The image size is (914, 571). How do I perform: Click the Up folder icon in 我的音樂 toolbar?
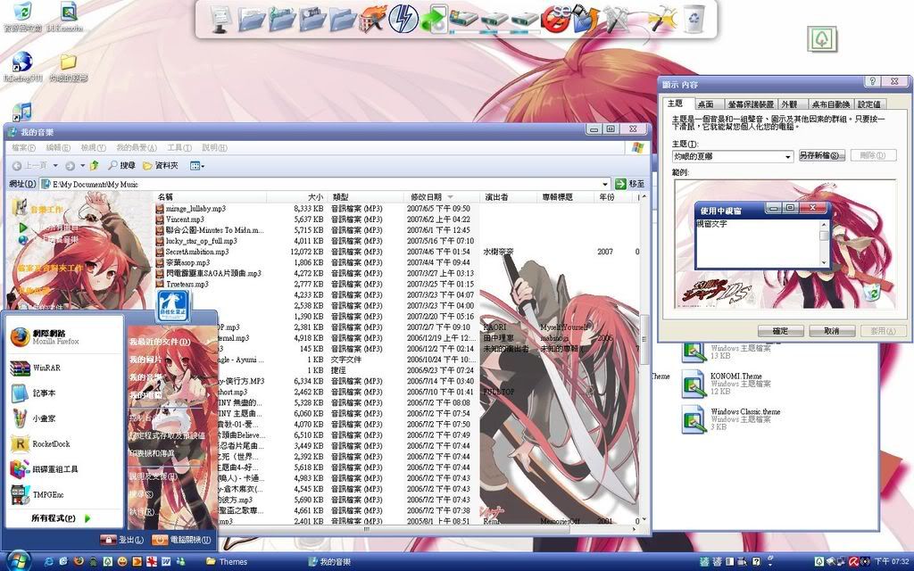point(95,166)
